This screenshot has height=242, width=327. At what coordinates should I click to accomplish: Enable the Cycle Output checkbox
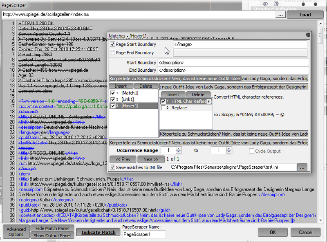[251, 151]
